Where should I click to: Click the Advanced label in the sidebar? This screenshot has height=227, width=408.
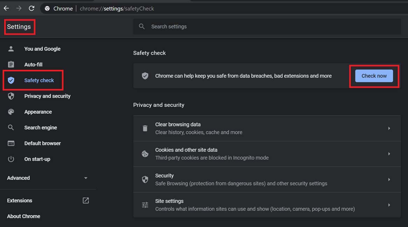point(19,178)
